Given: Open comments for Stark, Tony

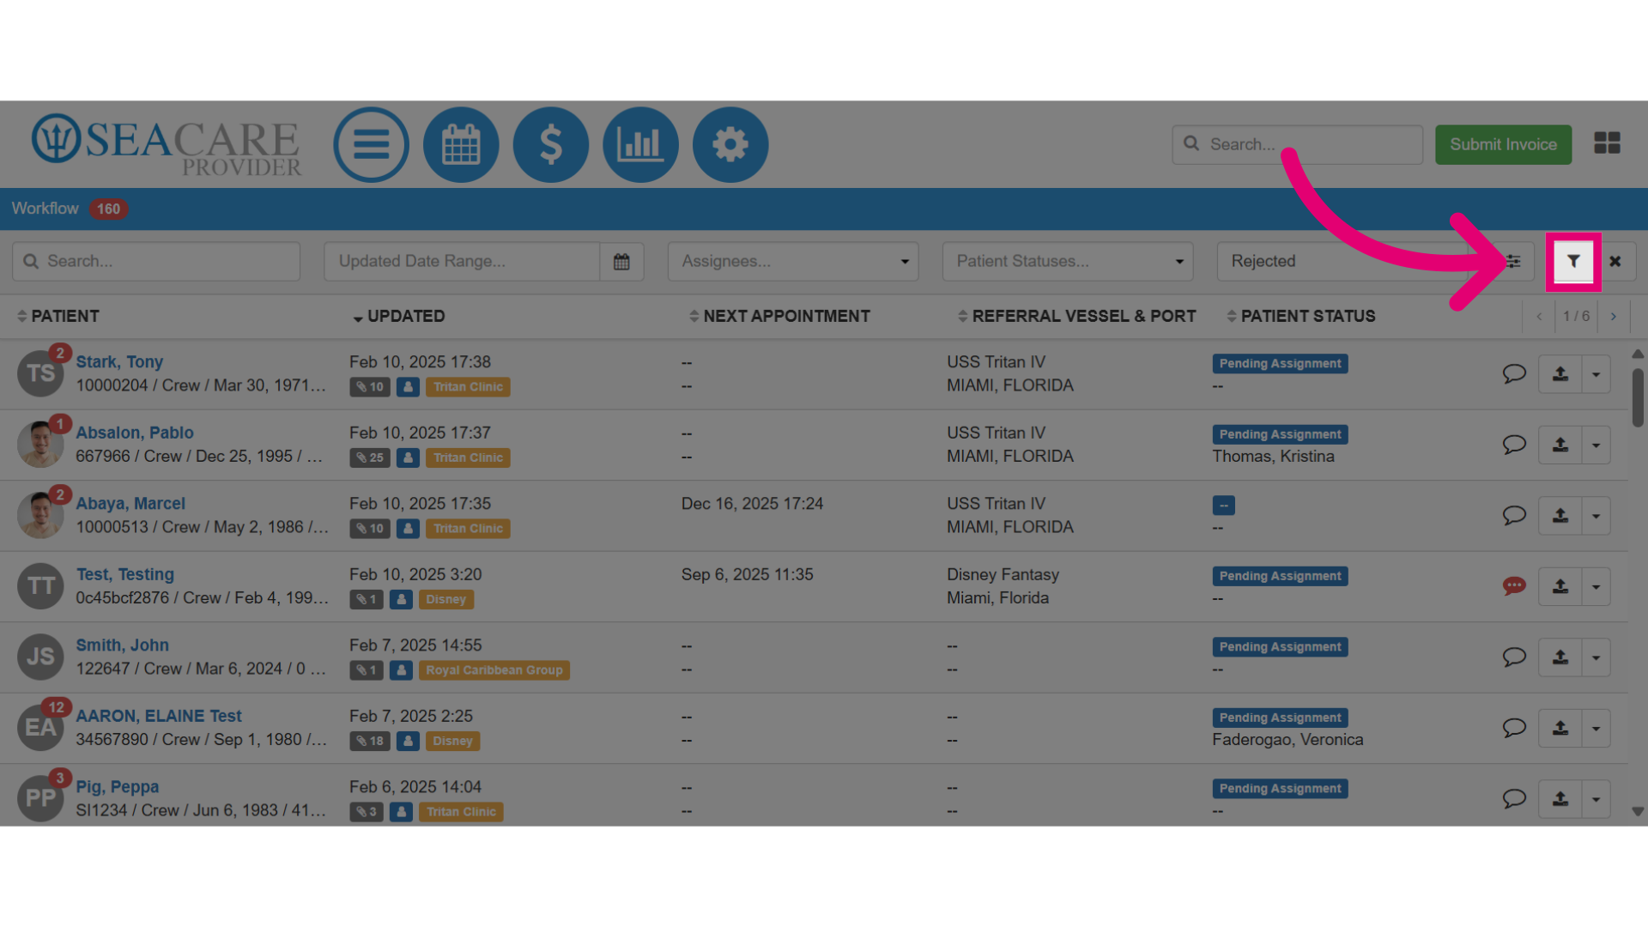Looking at the screenshot, I should pos(1514,373).
